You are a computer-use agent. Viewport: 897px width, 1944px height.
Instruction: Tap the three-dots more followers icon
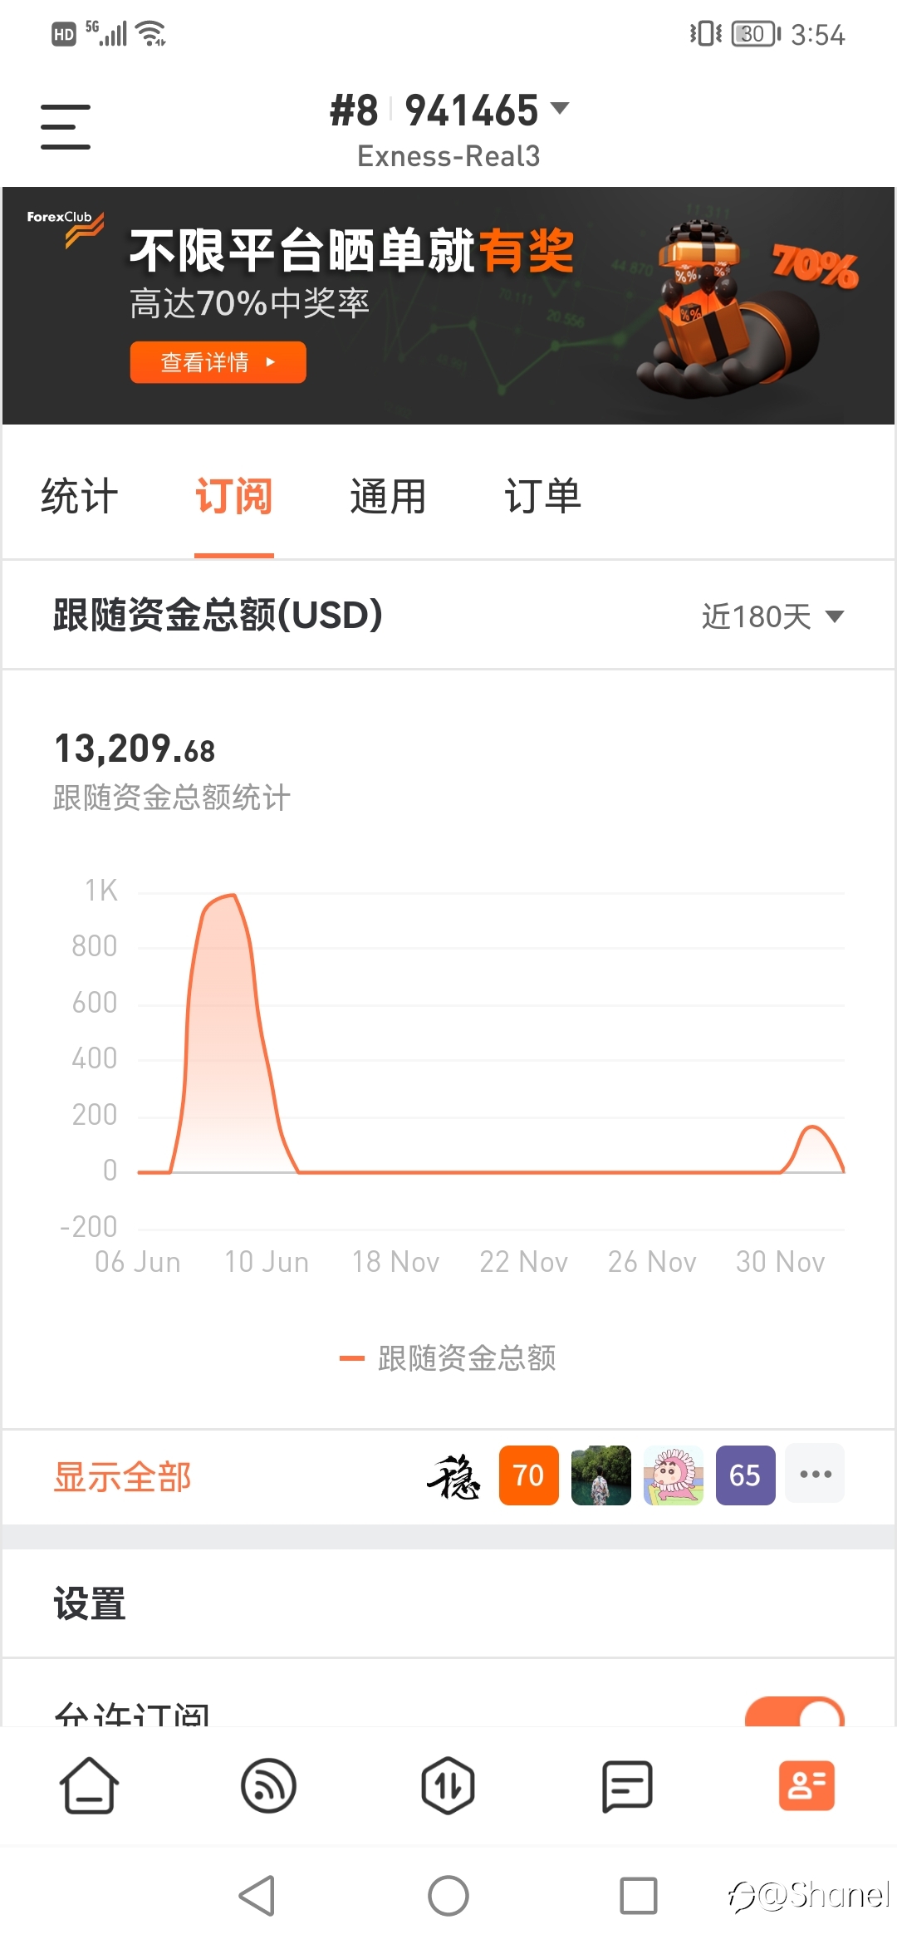(816, 1474)
